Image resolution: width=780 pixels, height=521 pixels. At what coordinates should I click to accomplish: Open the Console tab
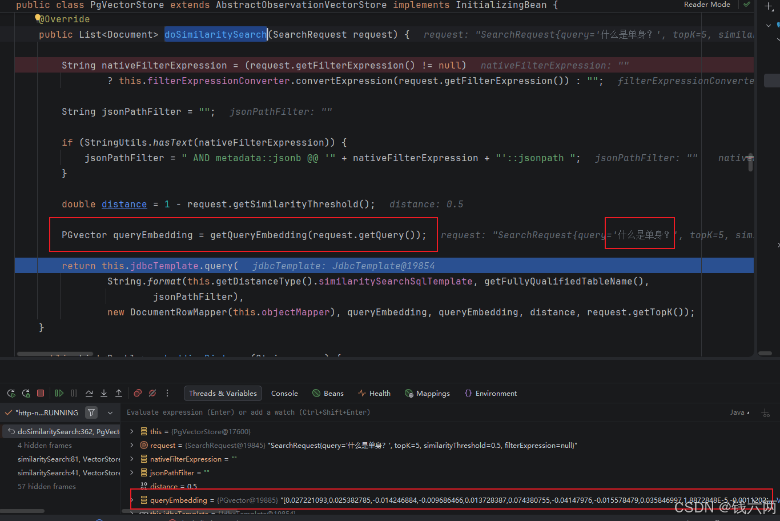point(284,393)
